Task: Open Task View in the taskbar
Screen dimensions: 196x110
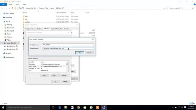Action: (53, 108)
